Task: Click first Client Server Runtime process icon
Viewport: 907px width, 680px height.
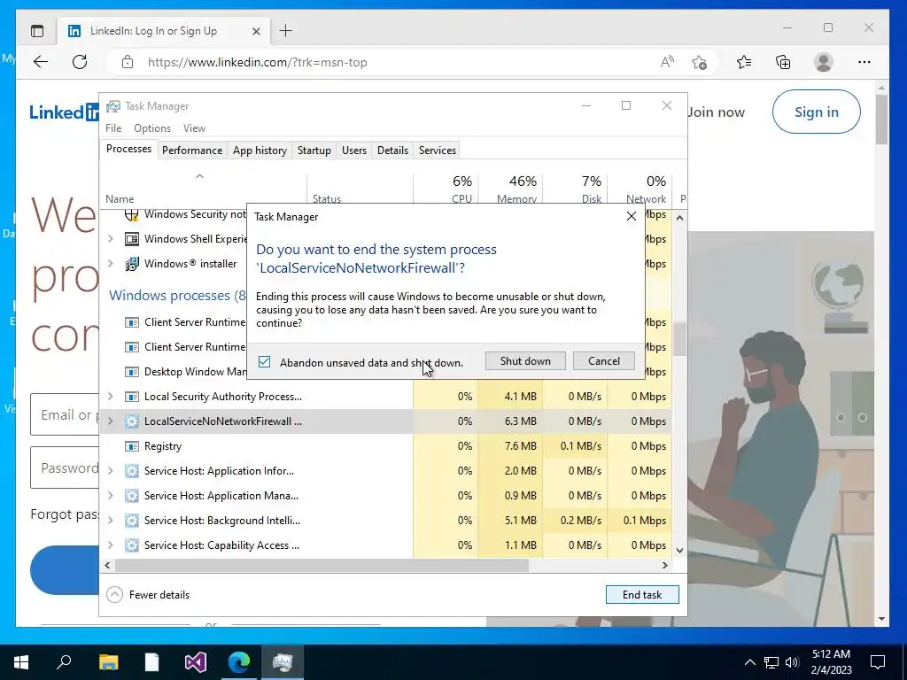Action: pyautogui.click(x=132, y=322)
